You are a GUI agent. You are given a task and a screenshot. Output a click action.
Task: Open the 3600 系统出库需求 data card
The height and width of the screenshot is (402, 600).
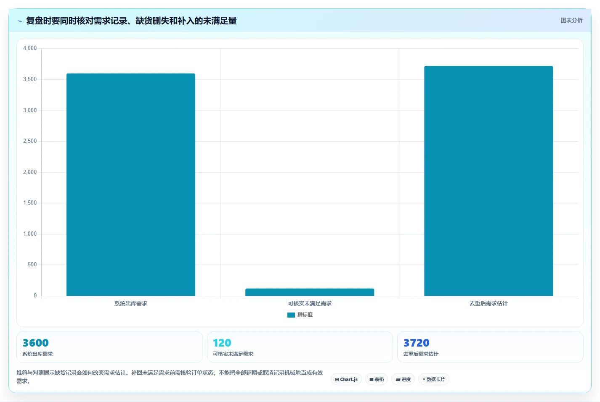pos(109,347)
